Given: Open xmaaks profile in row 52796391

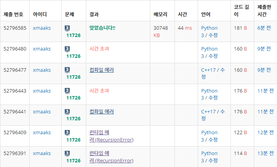Looking at the screenshot, I should click(42, 154).
